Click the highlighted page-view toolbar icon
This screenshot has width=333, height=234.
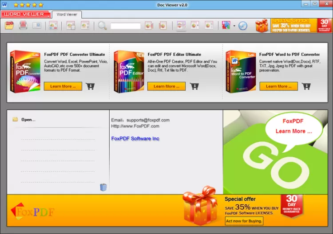tap(181, 26)
